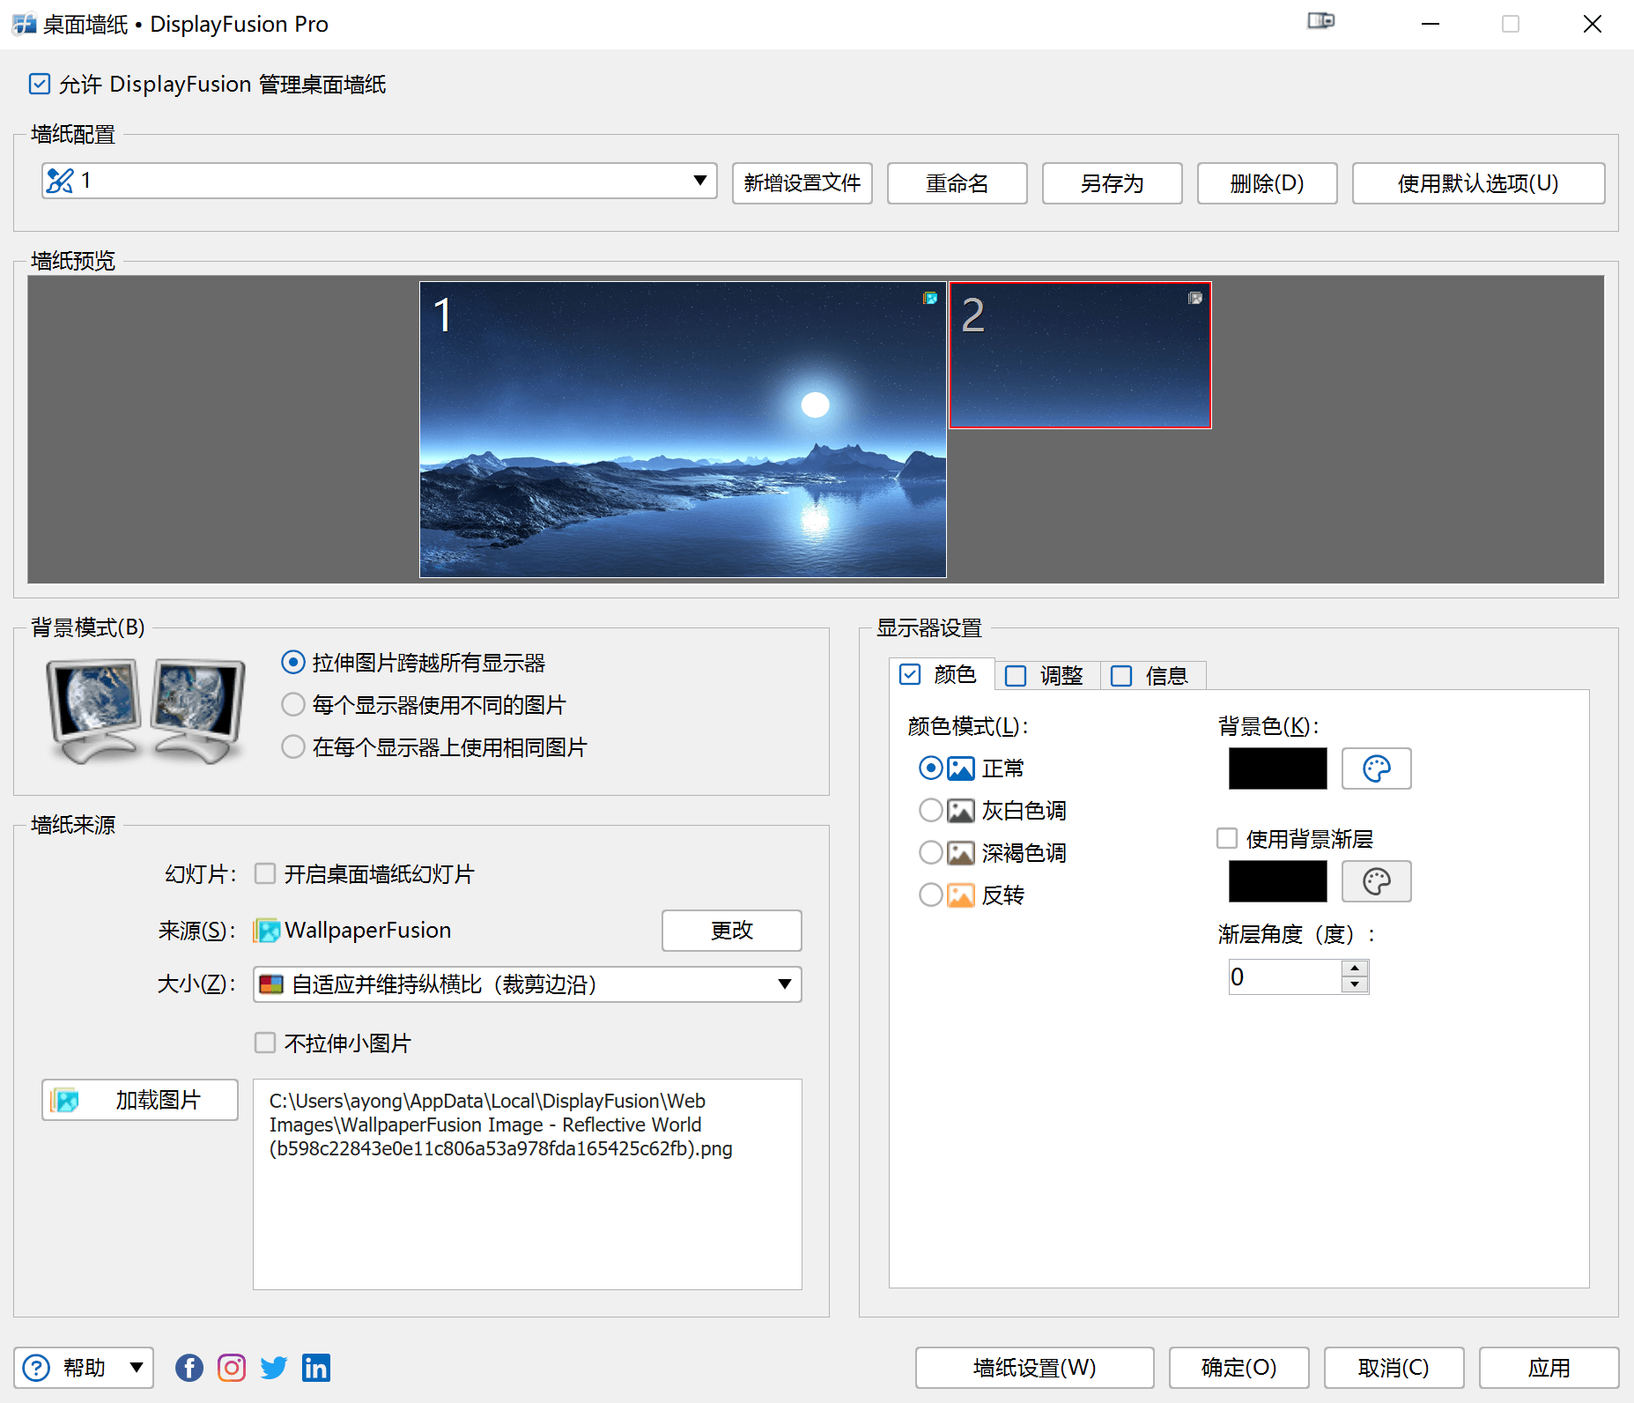Select the 灰白色调 color mode
Viewport: 1634px width, 1403px height.
click(930, 810)
